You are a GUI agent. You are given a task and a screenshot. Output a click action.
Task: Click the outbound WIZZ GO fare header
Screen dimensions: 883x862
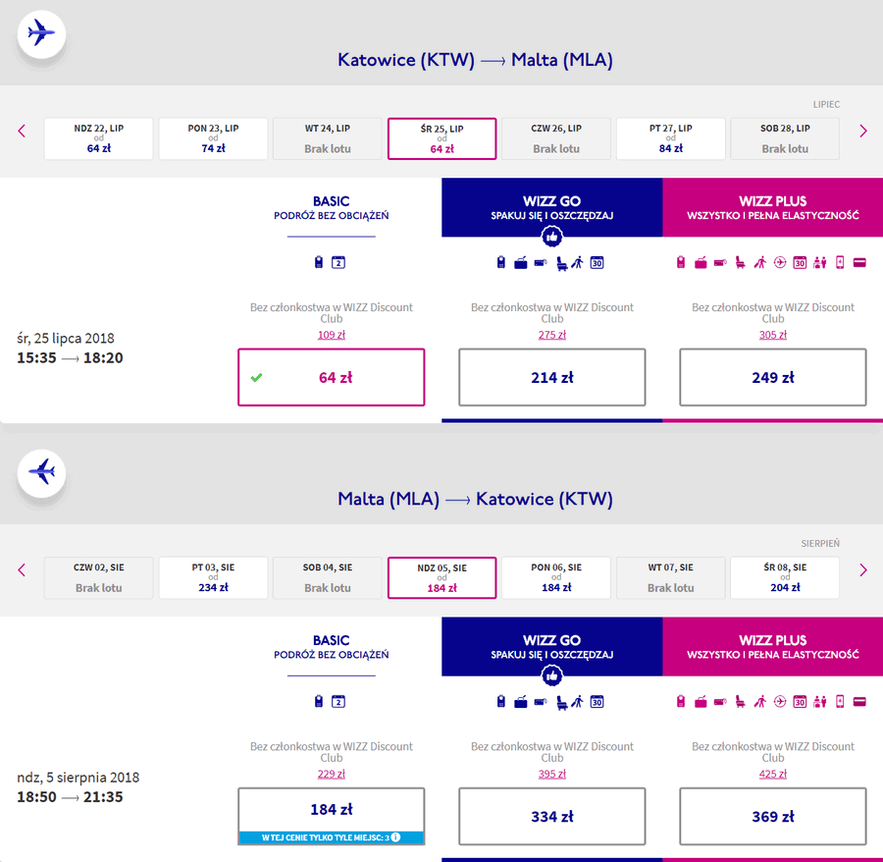[551, 207]
